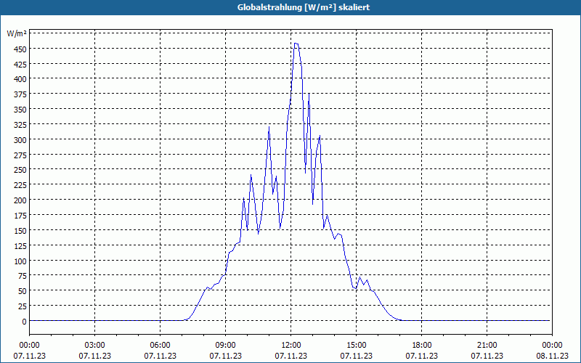Click the y-axis value 450
Screen dimensions: 581x363
20,49
